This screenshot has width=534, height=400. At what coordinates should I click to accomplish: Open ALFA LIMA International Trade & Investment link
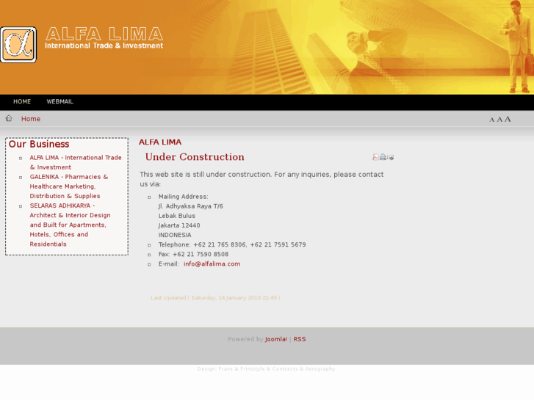76,162
